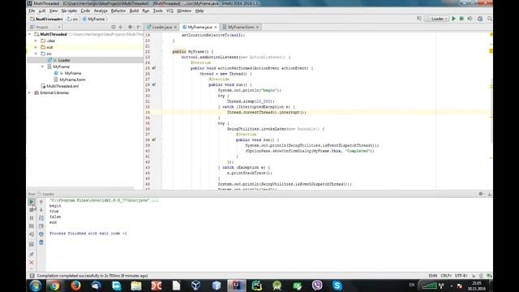Toggle tool window bars icon in status bar

coord(32,276)
